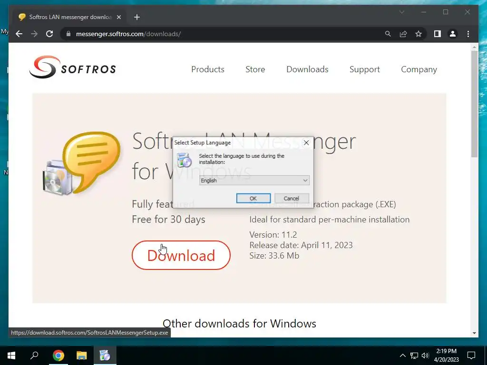The image size is (487, 365).
Task: Click the setup disc icon in dialog
Action: (184, 160)
